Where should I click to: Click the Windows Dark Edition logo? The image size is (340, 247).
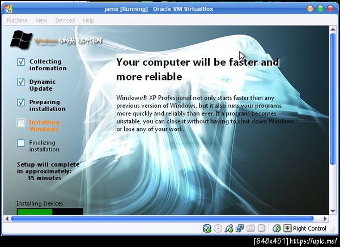point(56,40)
